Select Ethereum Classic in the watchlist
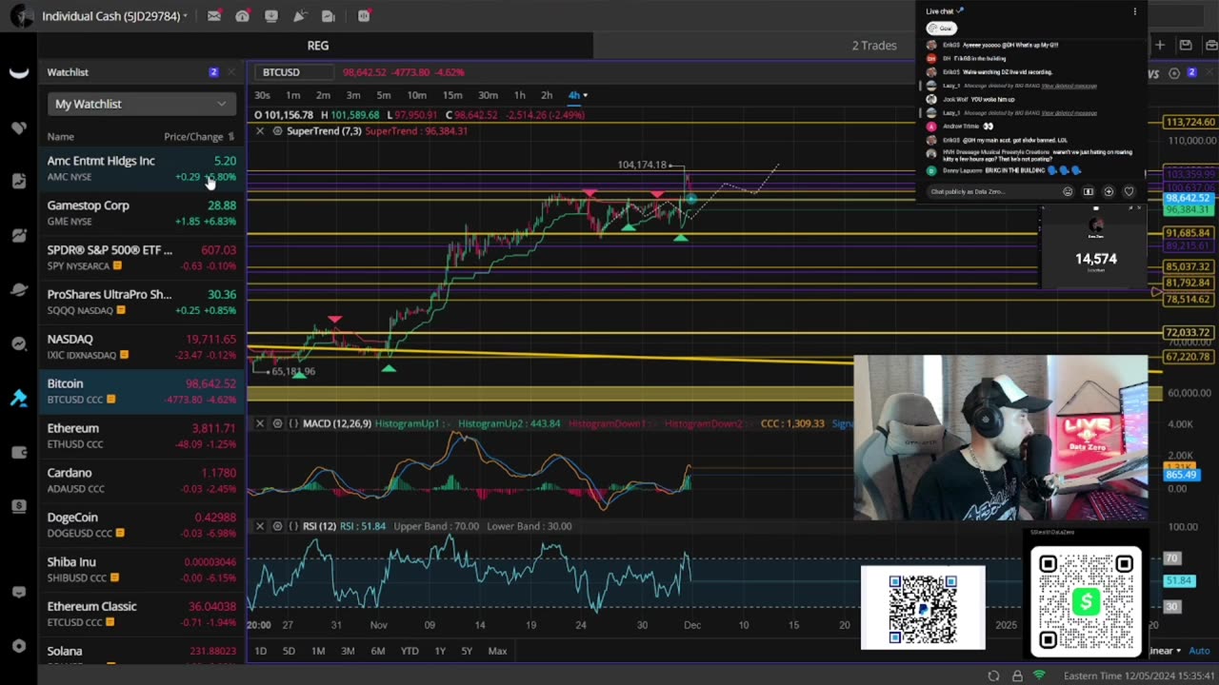This screenshot has height=685, width=1219. click(142, 614)
